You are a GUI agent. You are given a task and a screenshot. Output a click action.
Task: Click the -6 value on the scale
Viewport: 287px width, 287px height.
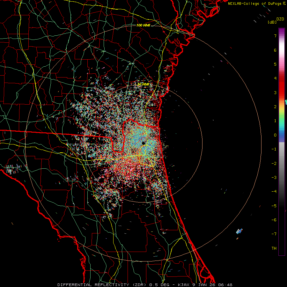[x=274, y=220]
